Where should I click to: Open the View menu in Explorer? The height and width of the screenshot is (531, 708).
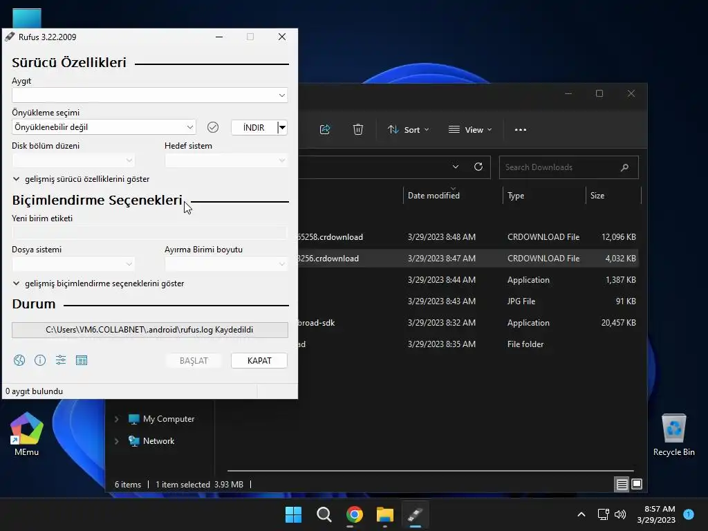click(x=470, y=129)
